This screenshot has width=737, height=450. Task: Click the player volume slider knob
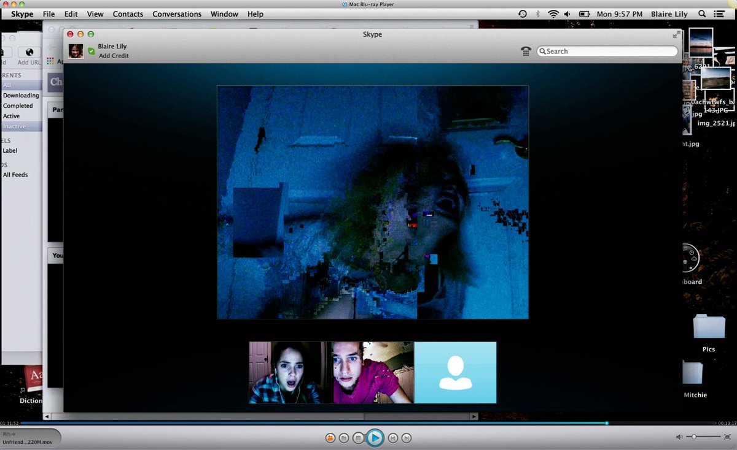point(694,437)
